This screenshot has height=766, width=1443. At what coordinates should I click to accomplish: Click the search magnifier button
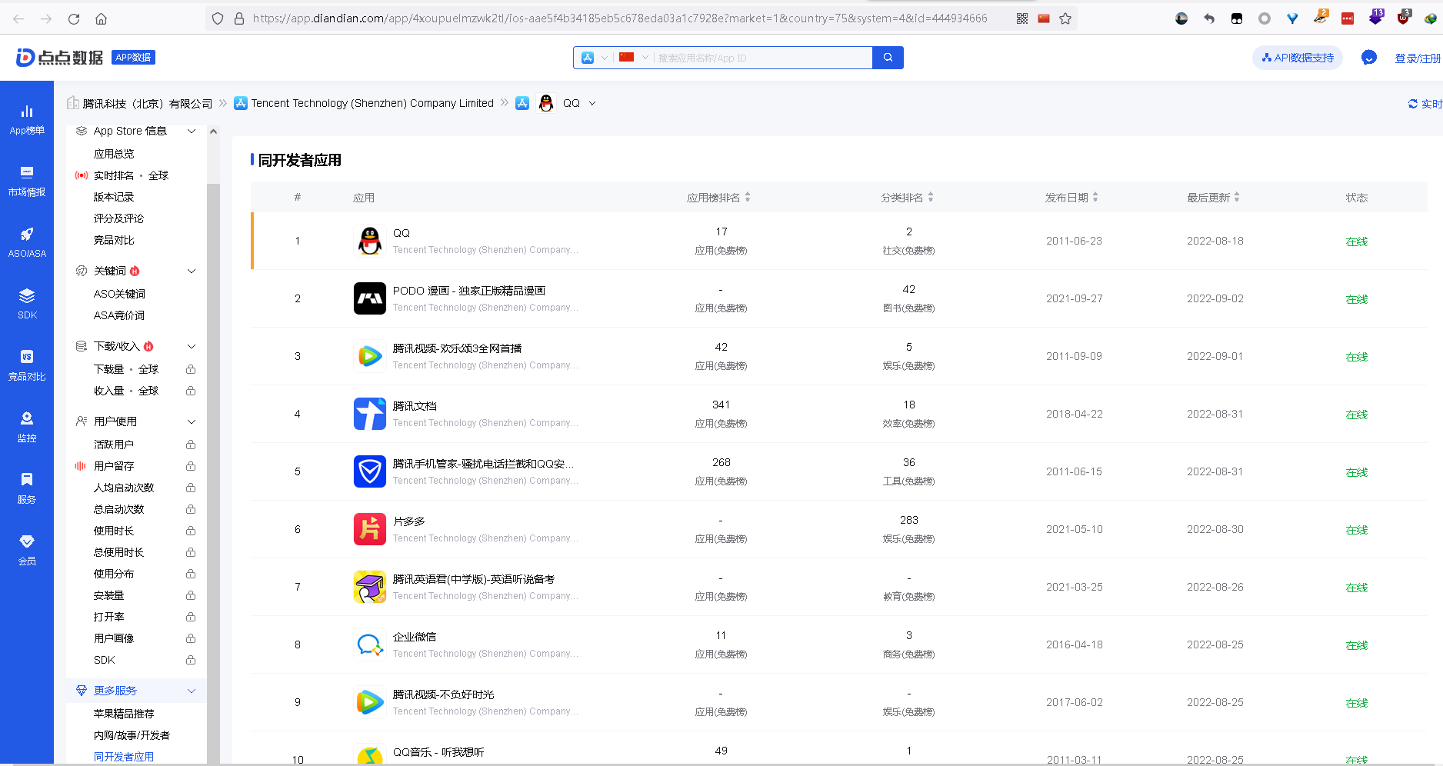[x=888, y=58]
